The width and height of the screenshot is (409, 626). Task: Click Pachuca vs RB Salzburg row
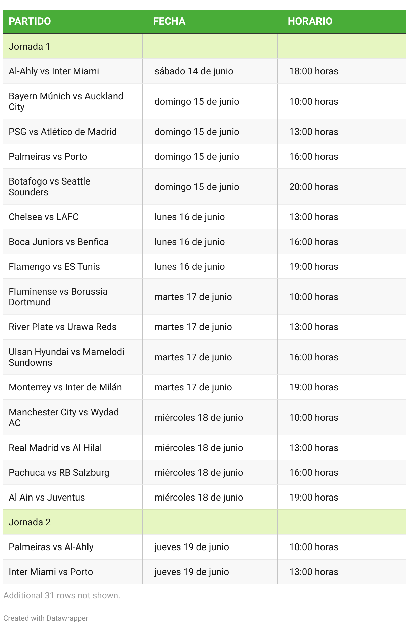point(204,472)
